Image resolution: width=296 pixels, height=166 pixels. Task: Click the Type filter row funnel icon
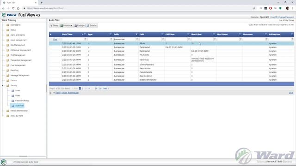click(x=111, y=39)
